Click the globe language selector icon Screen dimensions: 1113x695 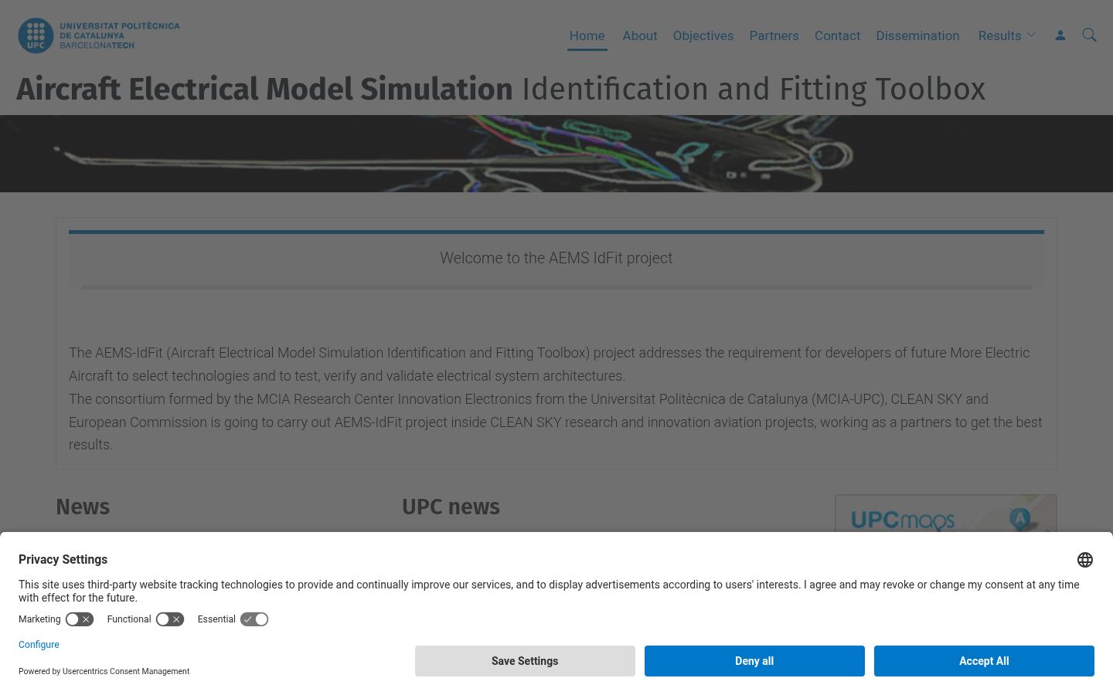[1085, 560]
